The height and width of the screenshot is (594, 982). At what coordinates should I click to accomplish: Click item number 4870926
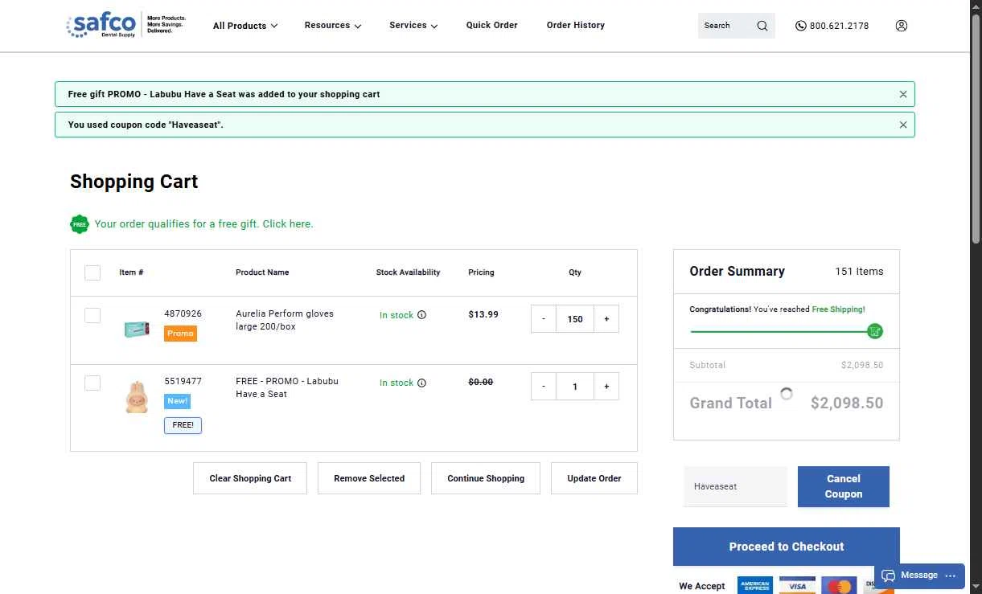tap(183, 313)
